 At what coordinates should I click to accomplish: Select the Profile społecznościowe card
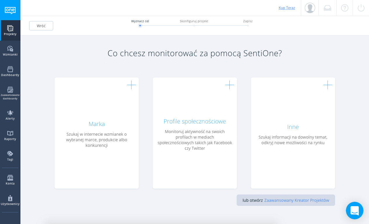click(x=195, y=133)
